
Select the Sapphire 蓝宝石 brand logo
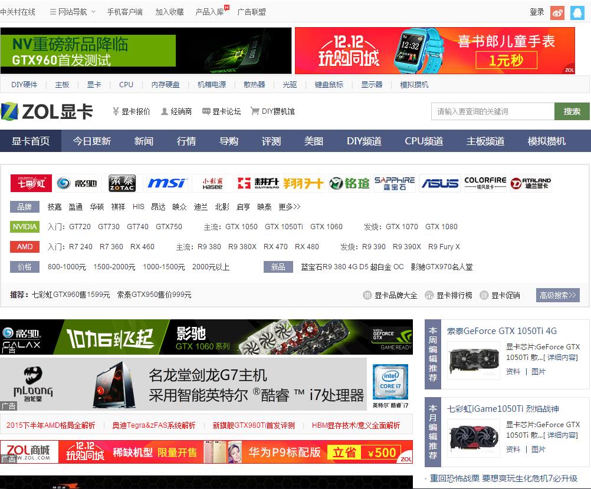tap(394, 183)
